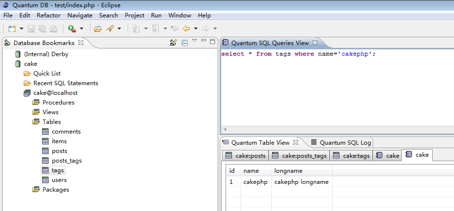454x211 pixels.
Task: Open the Refactor menu
Action: 48,15
